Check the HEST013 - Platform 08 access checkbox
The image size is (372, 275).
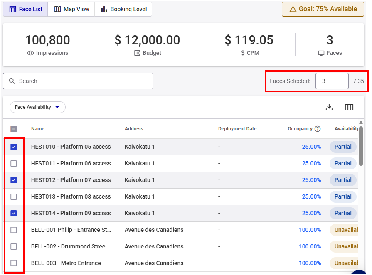14,197
